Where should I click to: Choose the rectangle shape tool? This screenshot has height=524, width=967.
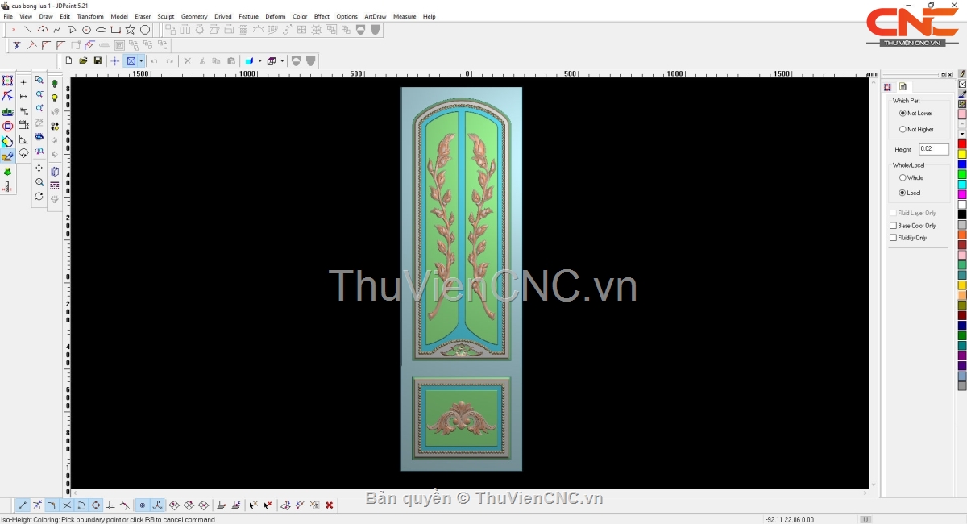[x=116, y=30]
